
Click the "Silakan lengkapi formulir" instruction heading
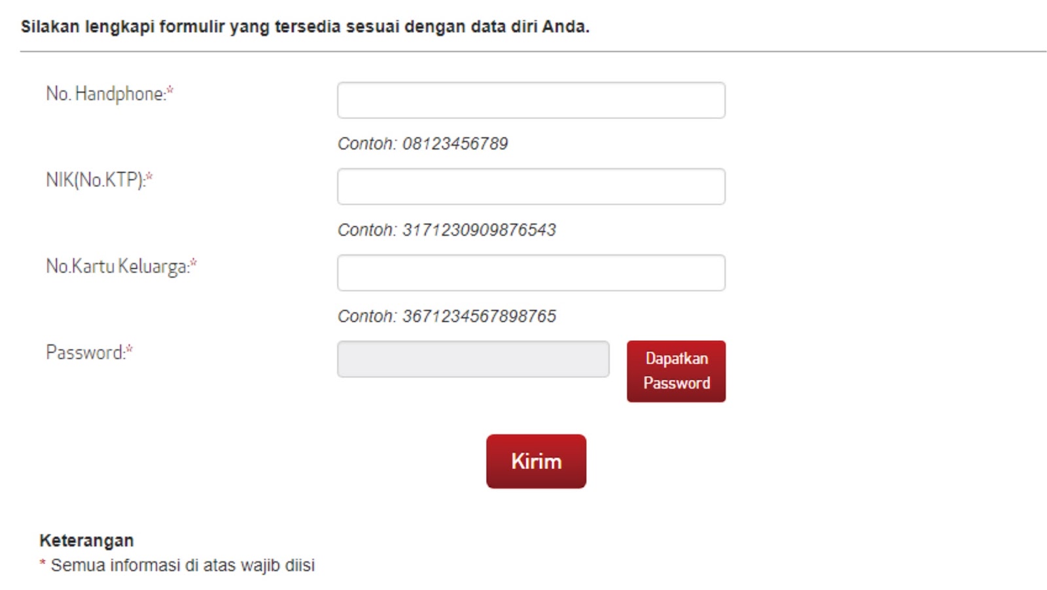point(305,27)
